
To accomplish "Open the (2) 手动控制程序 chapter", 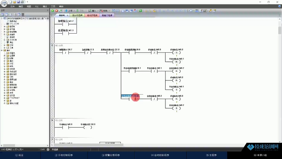I will (64, 155).
